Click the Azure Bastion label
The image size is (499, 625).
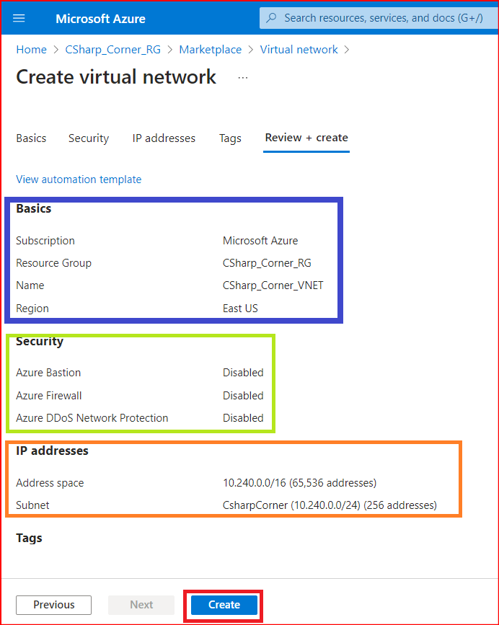coord(48,373)
